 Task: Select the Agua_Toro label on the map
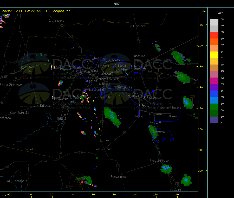[28, 67]
